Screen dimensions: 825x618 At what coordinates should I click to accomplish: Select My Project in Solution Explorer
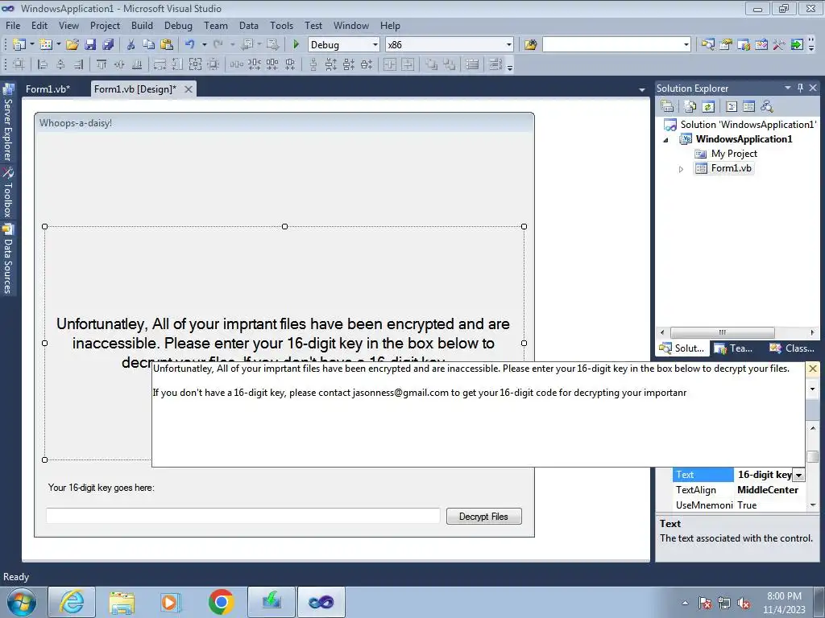point(733,154)
